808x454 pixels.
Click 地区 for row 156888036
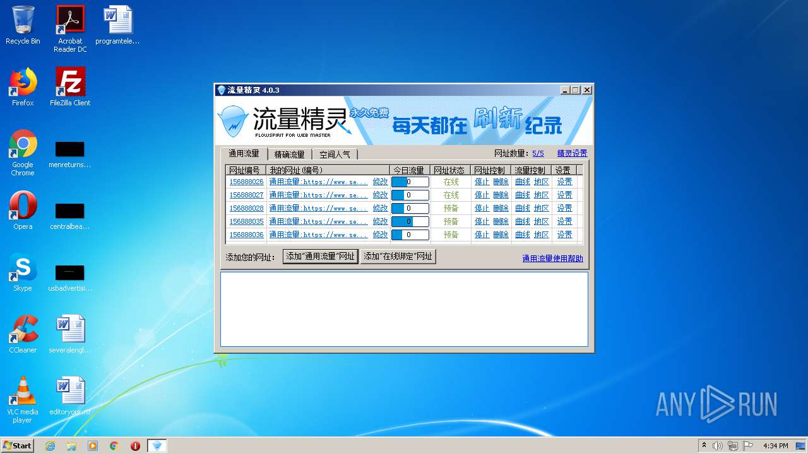[x=542, y=235]
